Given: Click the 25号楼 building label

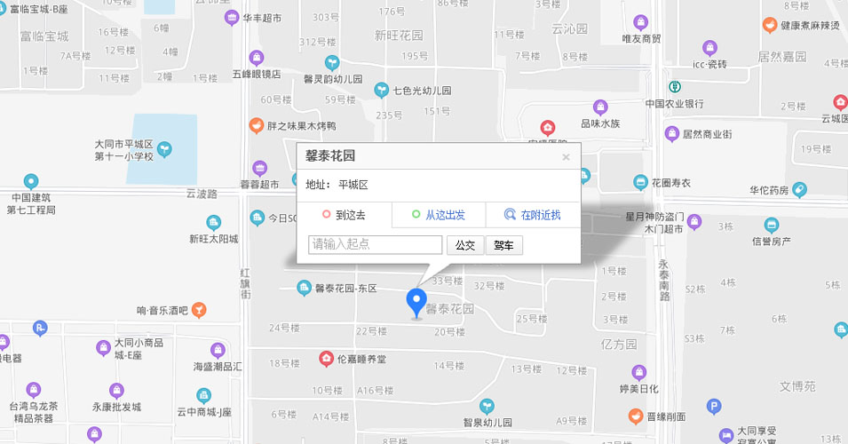Looking at the screenshot, I should point(532,319).
